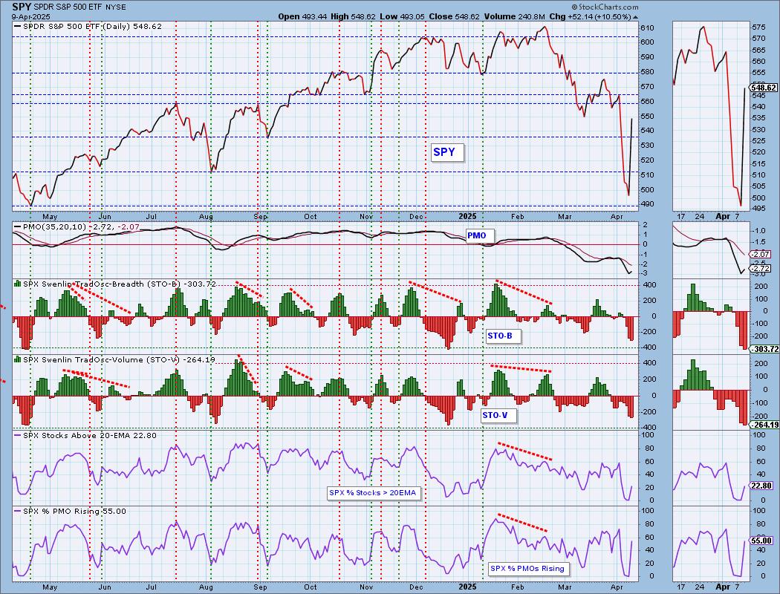Click black line marker before PMO legend
780x594 pixels.
(x=18, y=227)
